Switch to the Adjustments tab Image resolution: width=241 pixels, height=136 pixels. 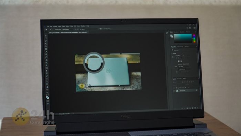pos(180,47)
